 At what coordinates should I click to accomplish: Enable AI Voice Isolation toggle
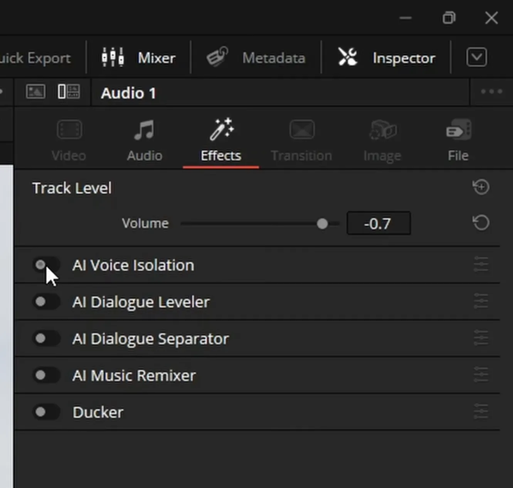pos(46,265)
